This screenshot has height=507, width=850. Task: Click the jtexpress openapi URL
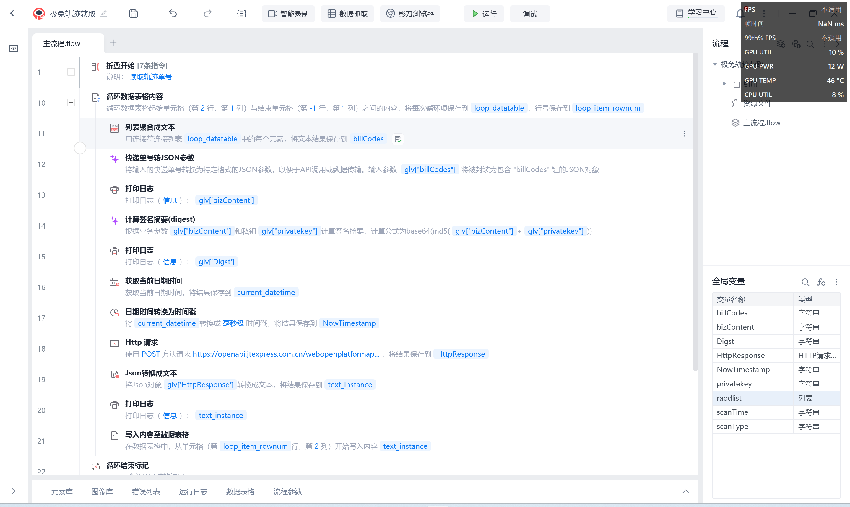[286, 354]
